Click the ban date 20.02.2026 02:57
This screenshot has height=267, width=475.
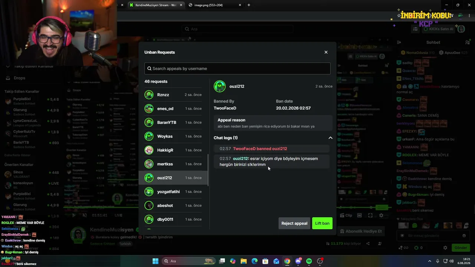pos(293,108)
